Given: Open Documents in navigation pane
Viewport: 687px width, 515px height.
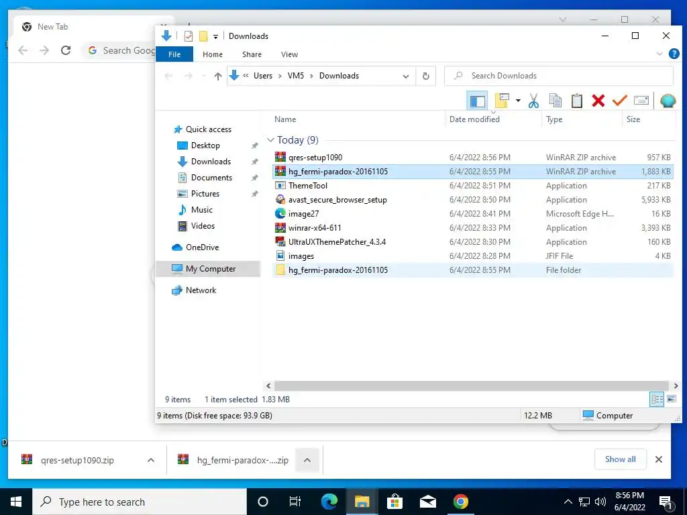Looking at the screenshot, I should click(x=211, y=177).
